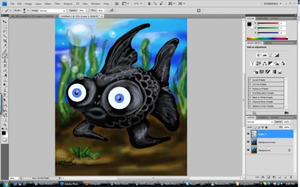The width and height of the screenshot is (300, 187).
Task: Select the Path Selection tool
Action: pos(5,100)
